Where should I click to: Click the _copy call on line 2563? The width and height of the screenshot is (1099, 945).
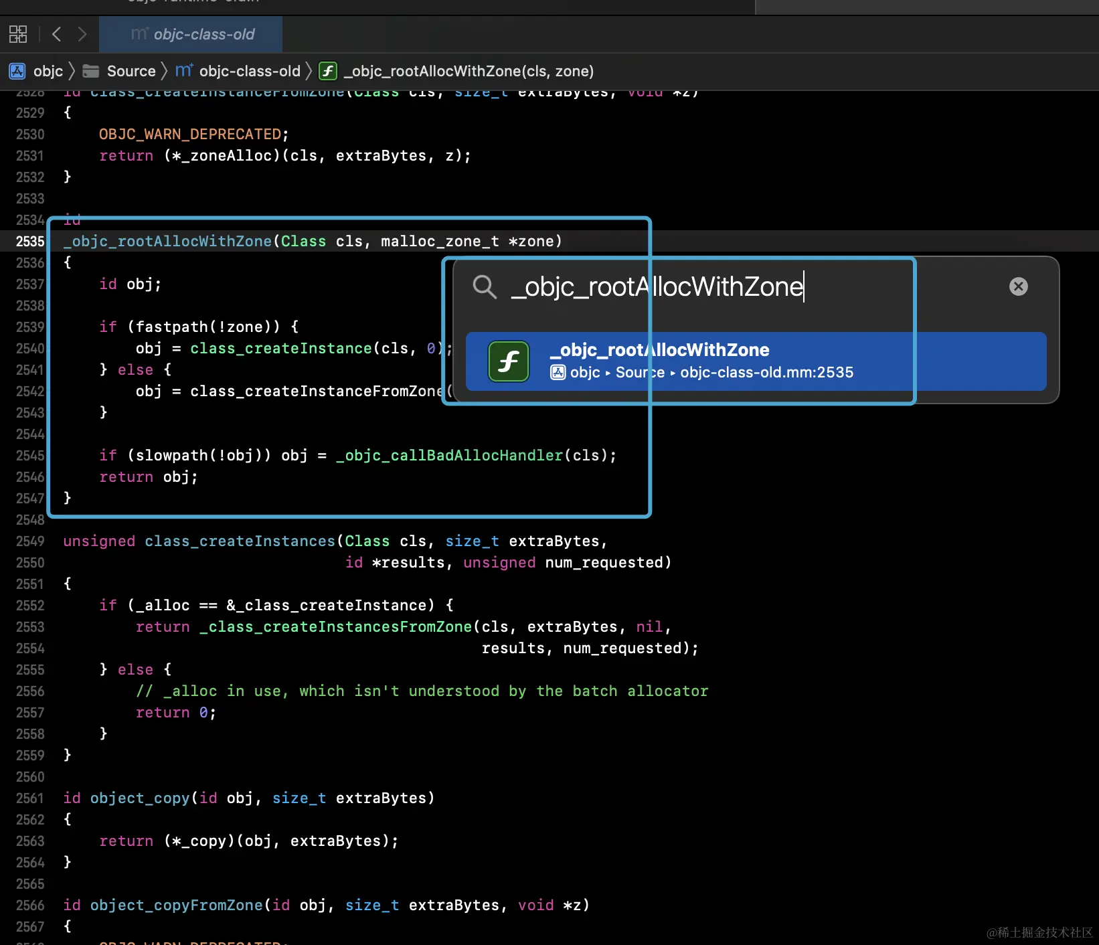(203, 841)
